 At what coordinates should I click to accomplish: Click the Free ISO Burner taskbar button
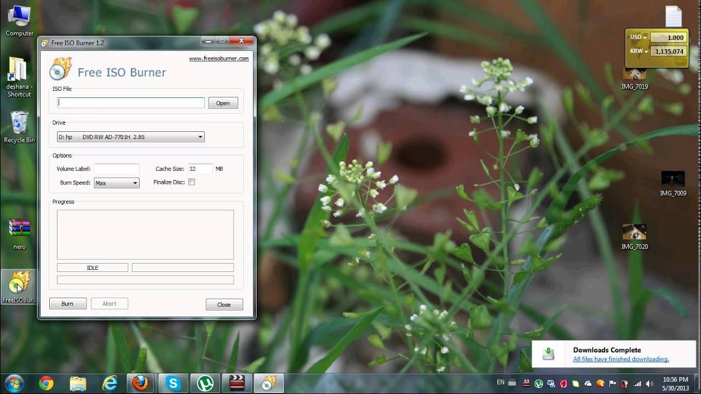coord(269,384)
